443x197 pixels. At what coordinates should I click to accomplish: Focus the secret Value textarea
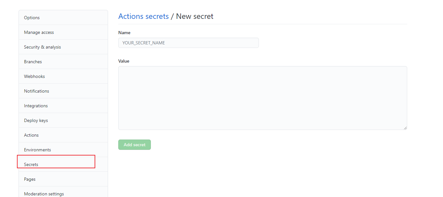[x=262, y=97]
